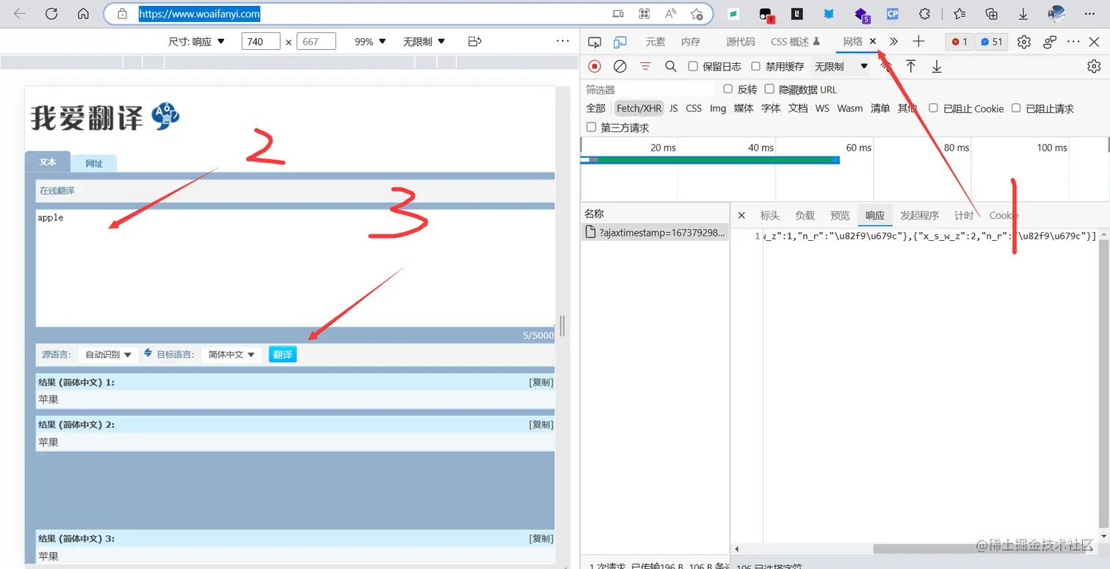
Task: Open network search magnifier icon
Action: (x=670, y=66)
